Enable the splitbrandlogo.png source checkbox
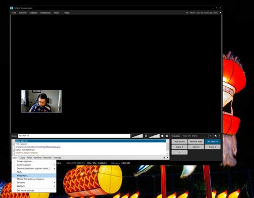This screenshot has width=254, height=198. click(x=14, y=147)
